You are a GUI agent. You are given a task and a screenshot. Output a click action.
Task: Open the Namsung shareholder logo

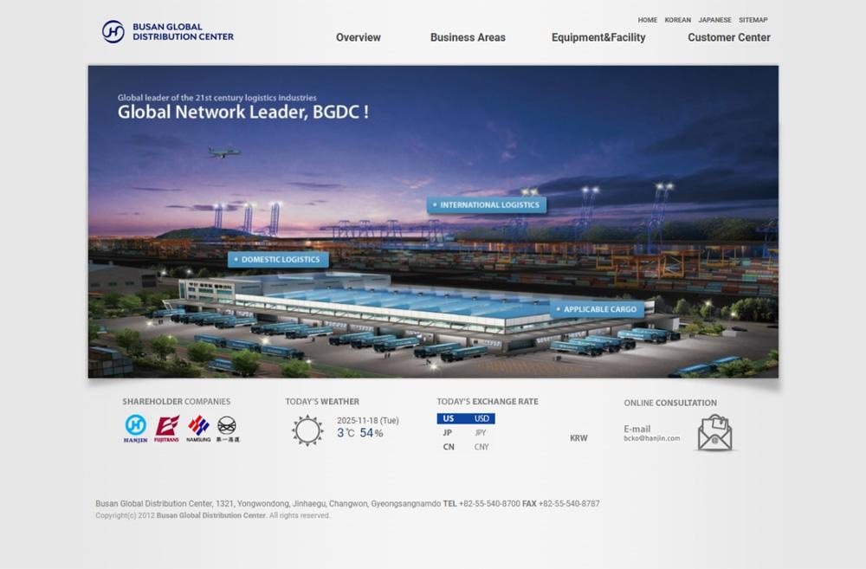[x=198, y=429]
